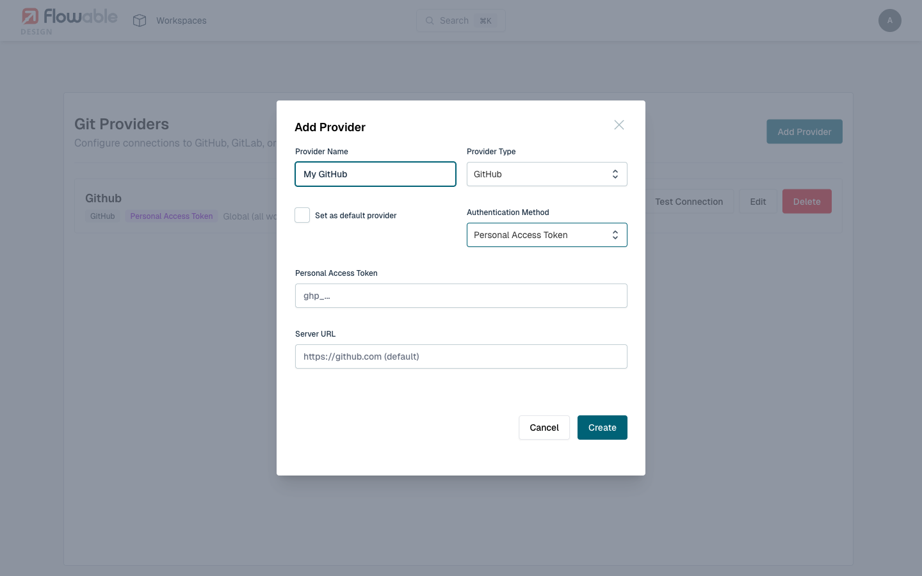
Task: Click the search magnifier icon
Action: tap(430, 20)
